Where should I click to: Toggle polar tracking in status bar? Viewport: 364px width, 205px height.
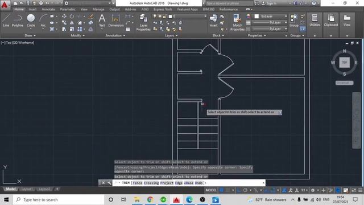tap(245, 190)
